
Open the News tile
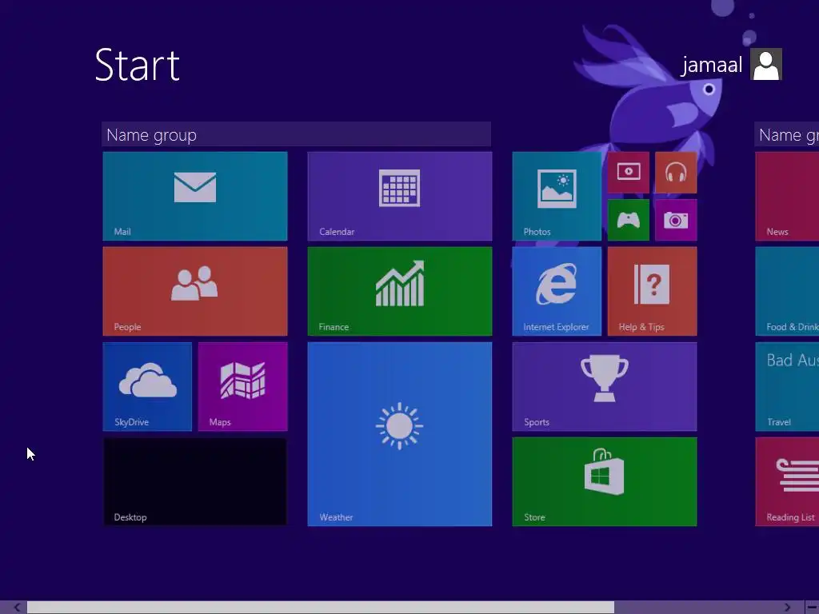[x=787, y=197]
